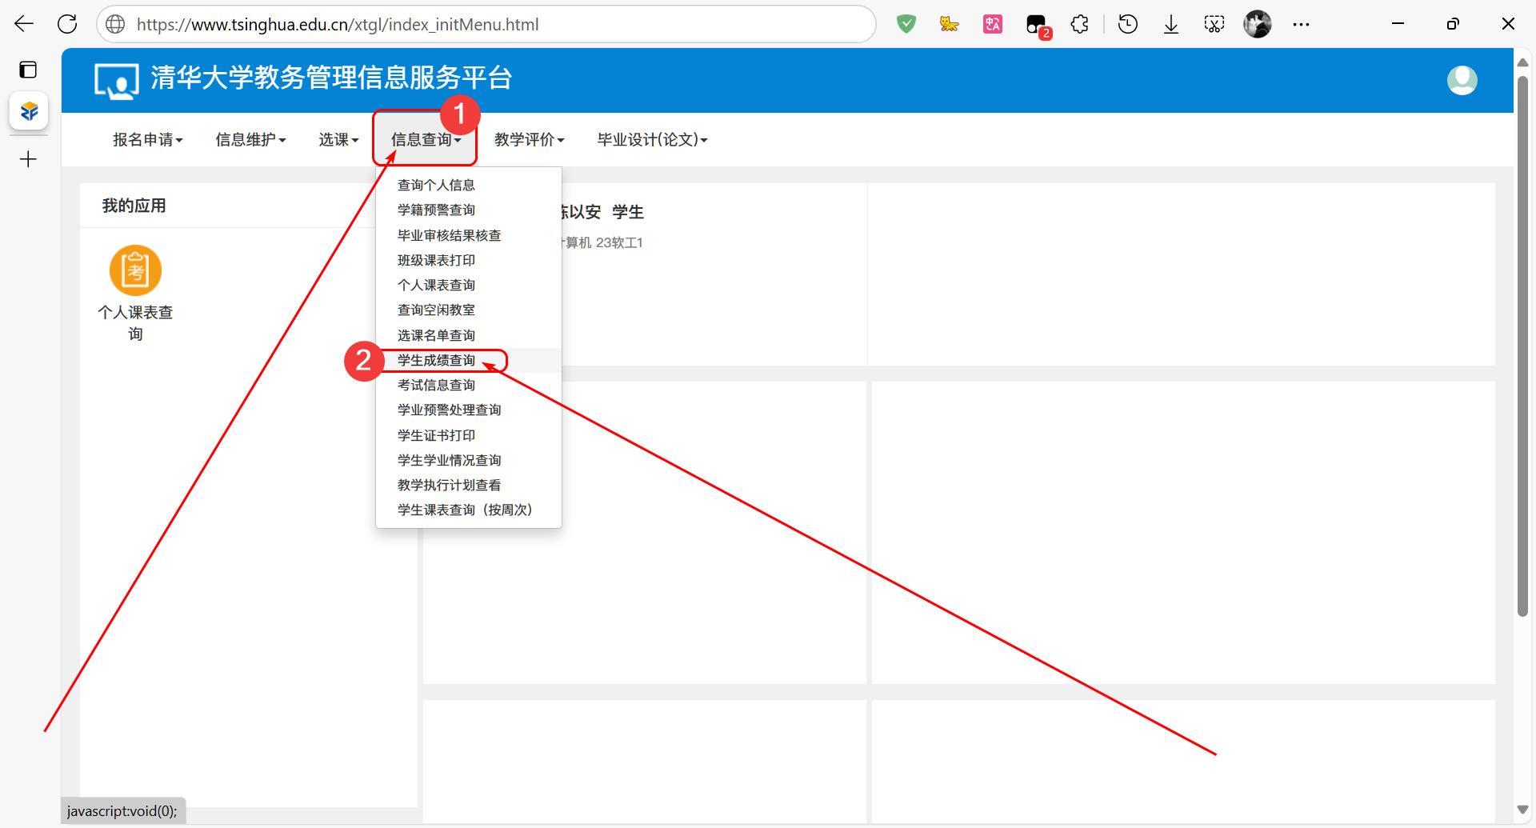
Task: Open the pink translate extension
Action: tap(992, 24)
